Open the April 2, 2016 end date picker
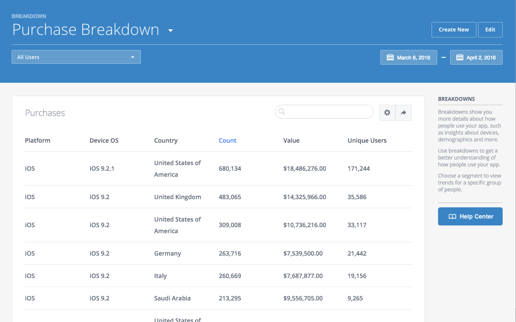The height and width of the screenshot is (322, 516). [476, 57]
